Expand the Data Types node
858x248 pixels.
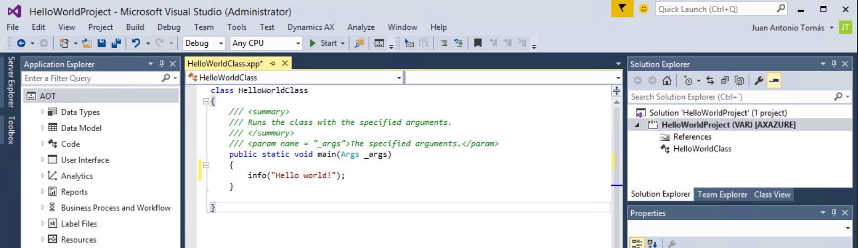(43, 112)
